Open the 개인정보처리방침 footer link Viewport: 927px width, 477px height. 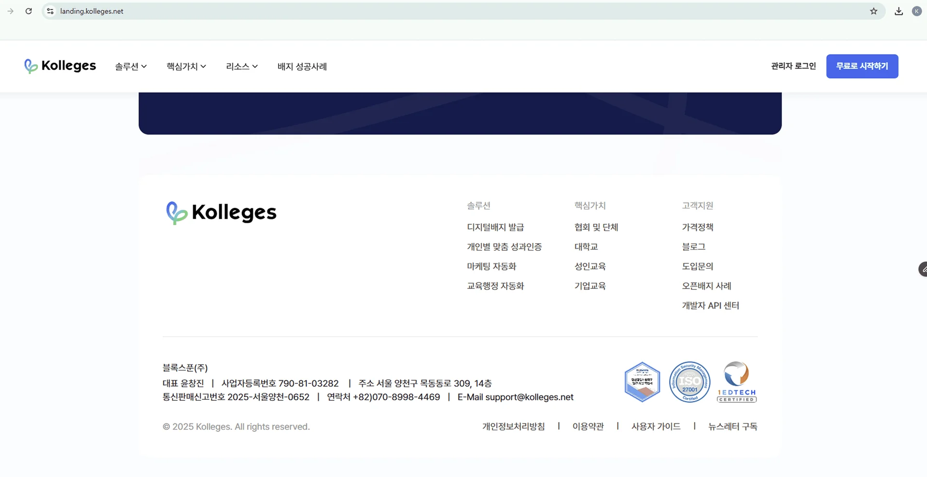click(x=513, y=426)
